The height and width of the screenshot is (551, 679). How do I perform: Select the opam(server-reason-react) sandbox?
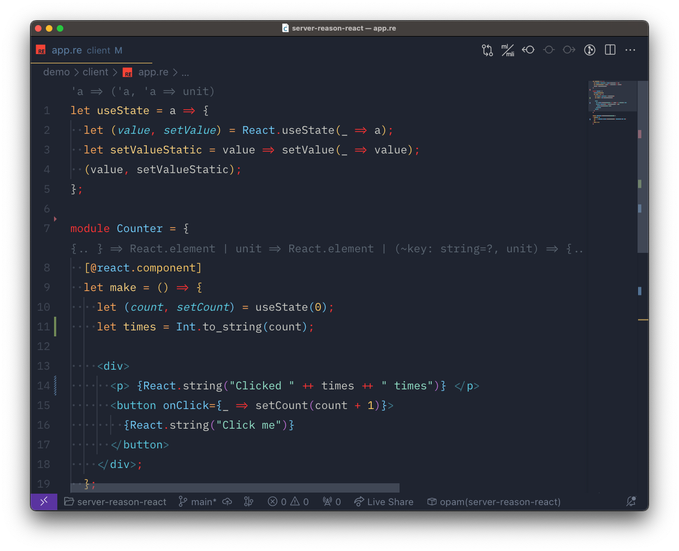494,502
